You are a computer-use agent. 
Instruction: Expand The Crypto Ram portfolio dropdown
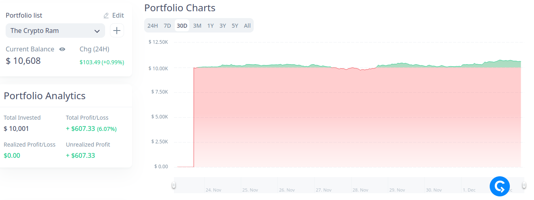(55, 31)
